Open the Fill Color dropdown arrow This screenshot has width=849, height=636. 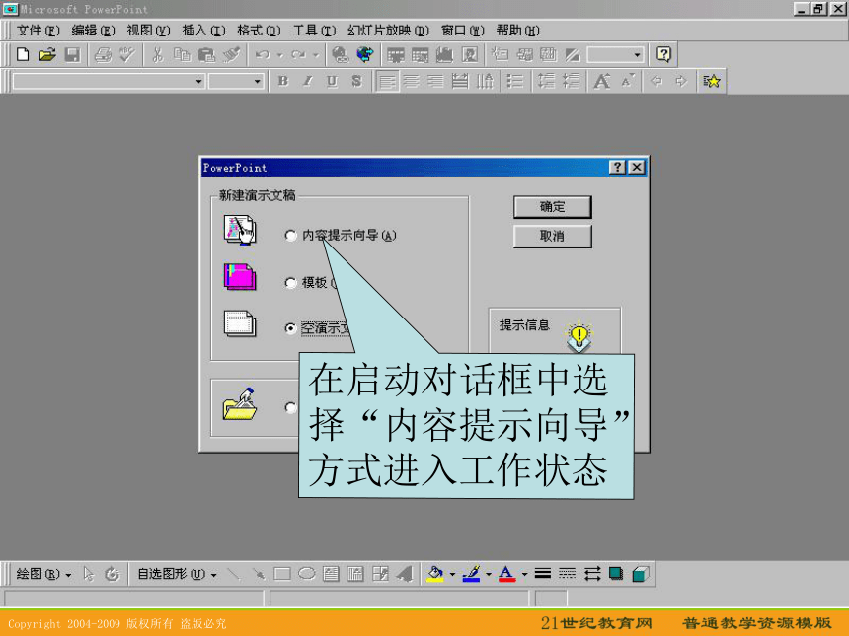coord(452,574)
